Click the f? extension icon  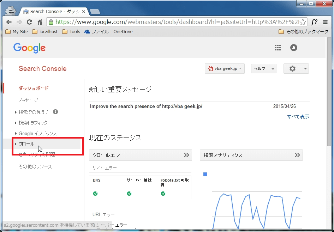tap(314, 22)
